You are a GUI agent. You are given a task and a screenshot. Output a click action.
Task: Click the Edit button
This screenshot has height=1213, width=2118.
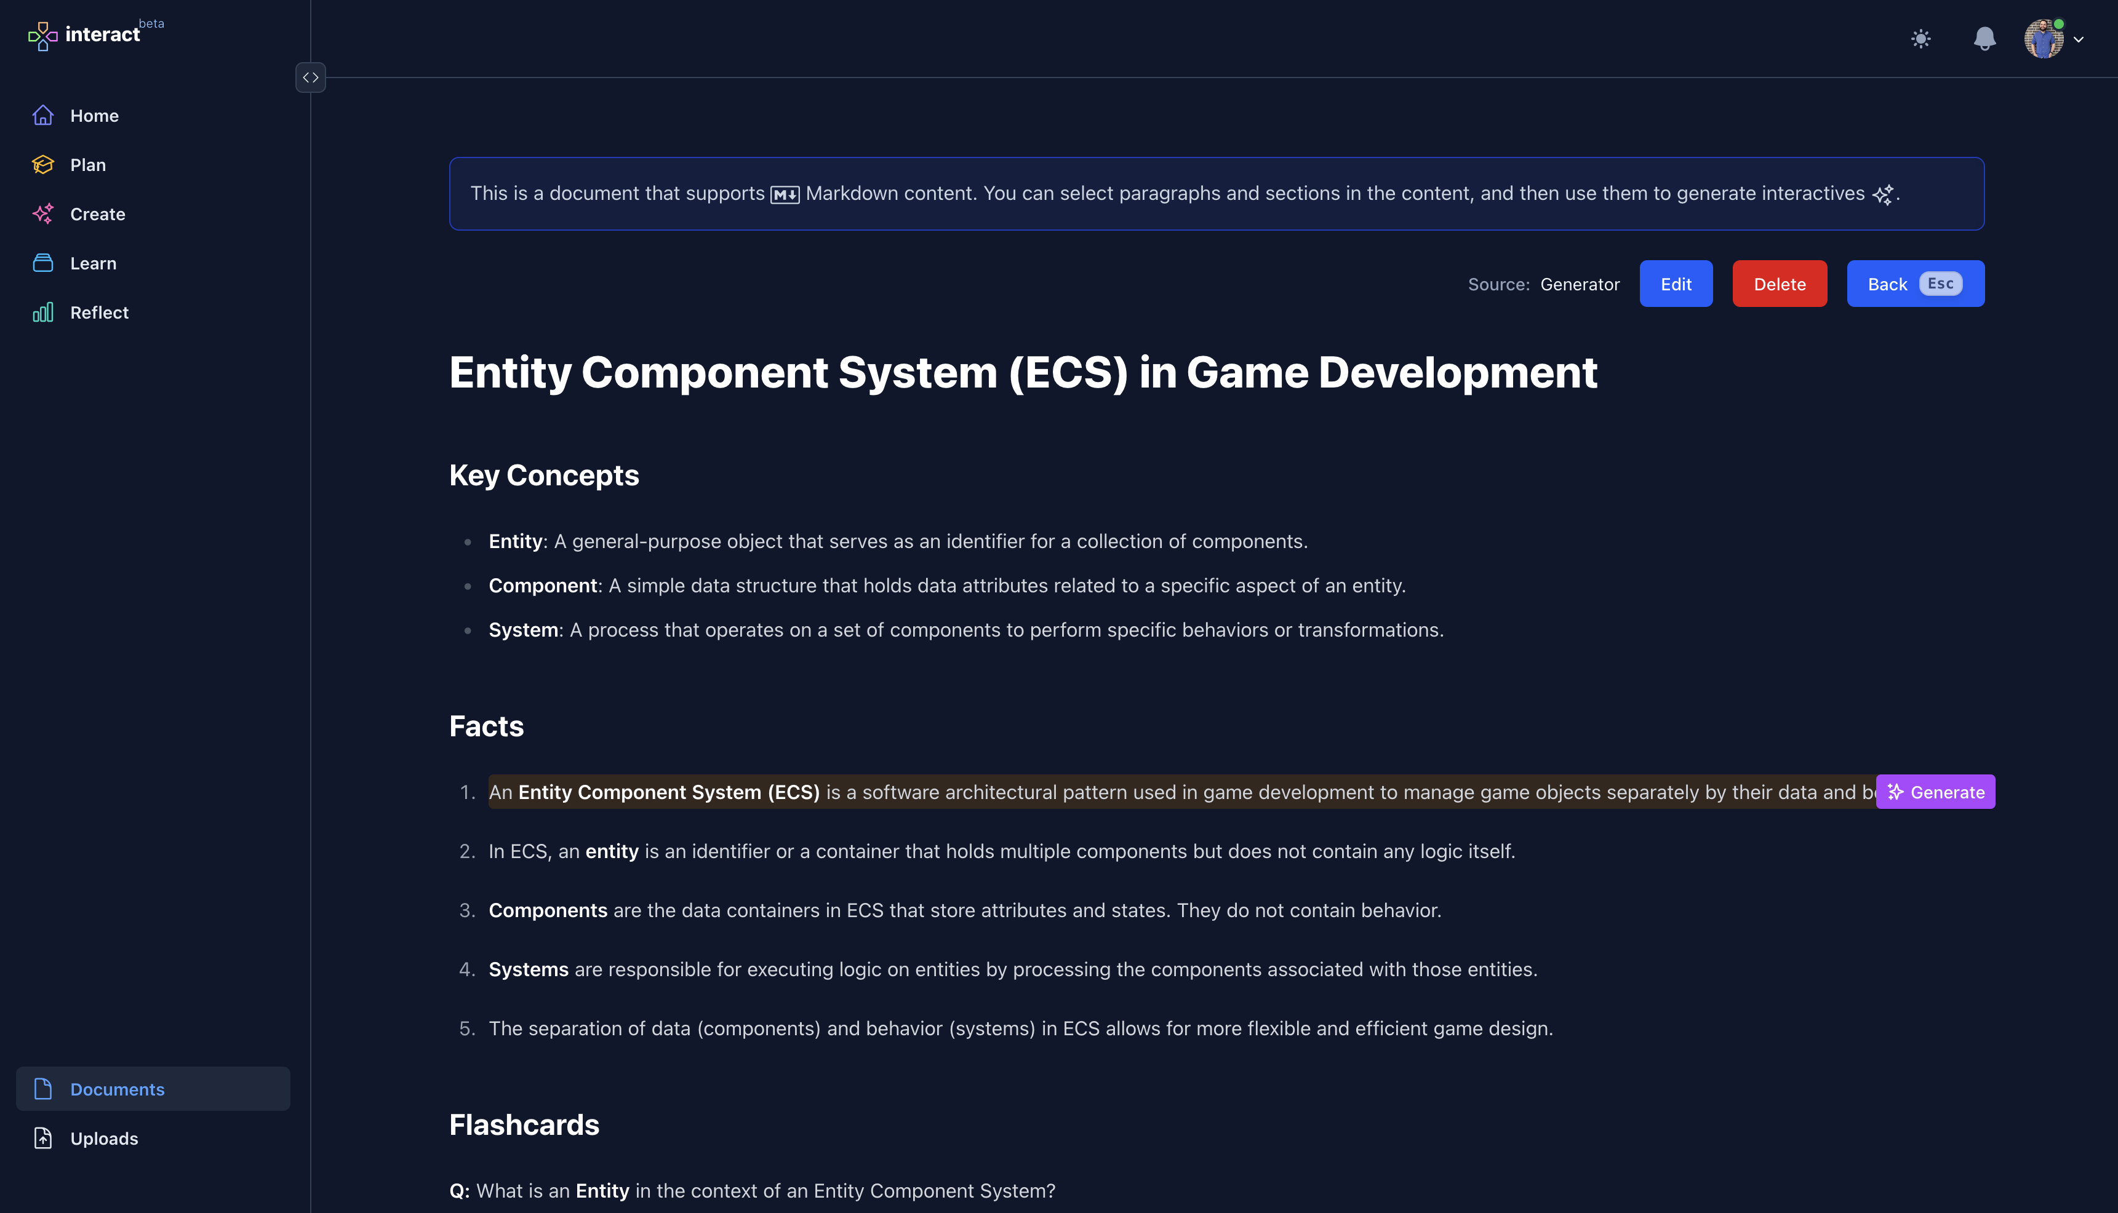[x=1676, y=283]
